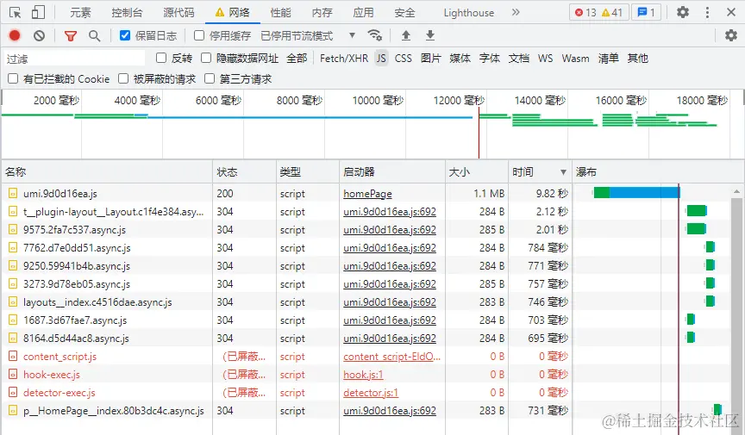This screenshot has height=435, width=745.
Task: Open hook.js:1 initiator link
Action: point(363,375)
